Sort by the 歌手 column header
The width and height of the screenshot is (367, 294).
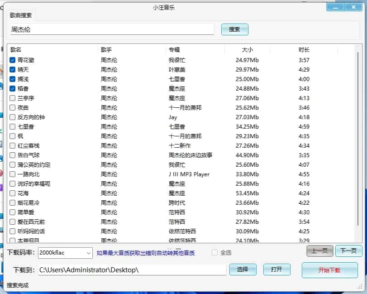(x=132, y=50)
